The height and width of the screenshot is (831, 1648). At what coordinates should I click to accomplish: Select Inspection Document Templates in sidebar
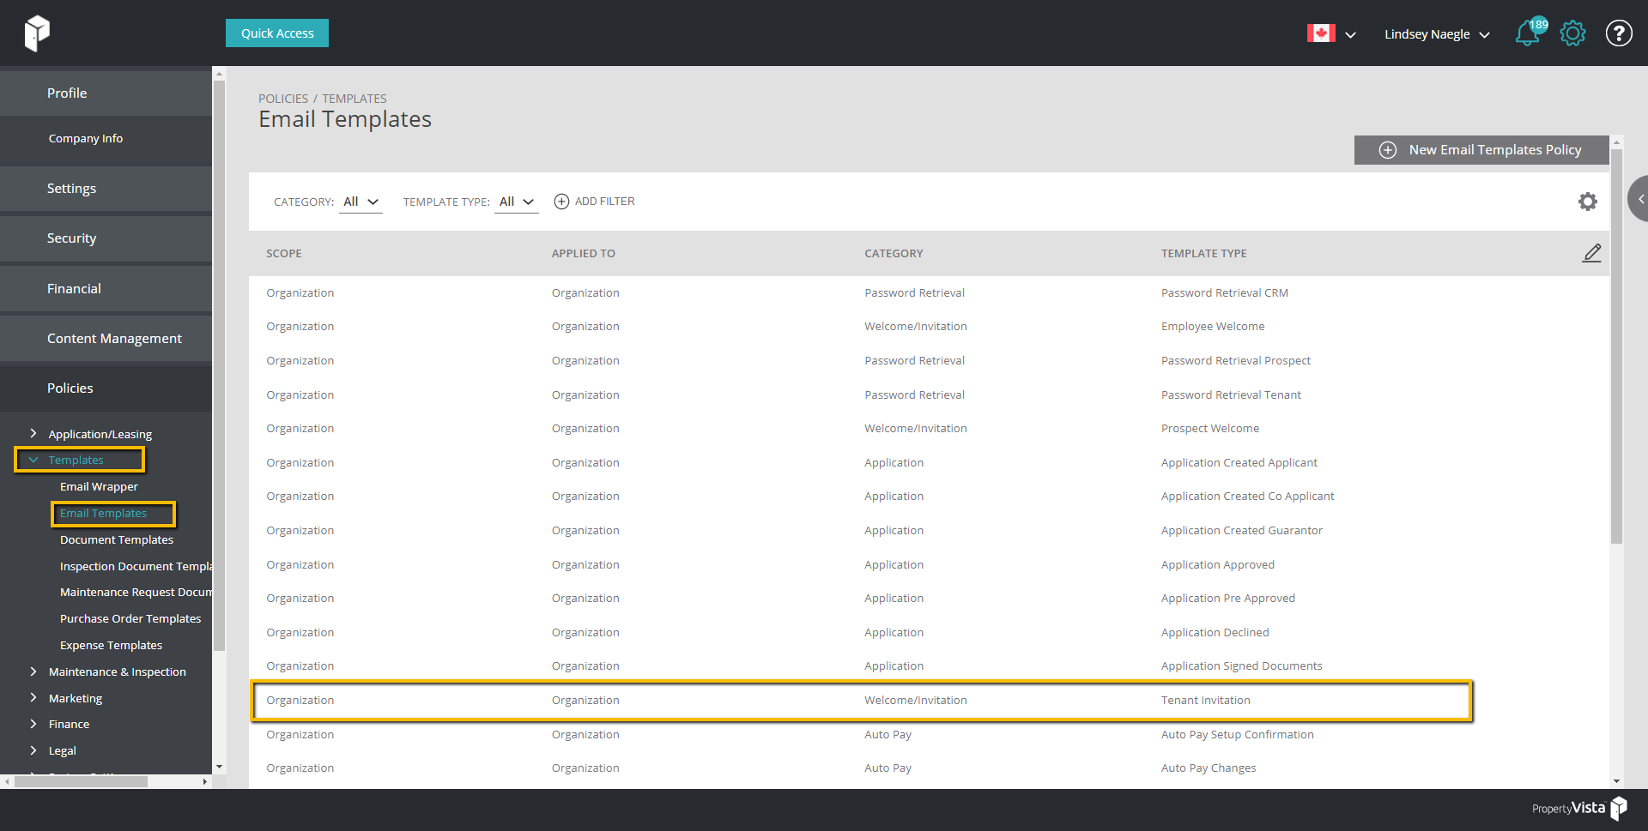click(136, 566)
